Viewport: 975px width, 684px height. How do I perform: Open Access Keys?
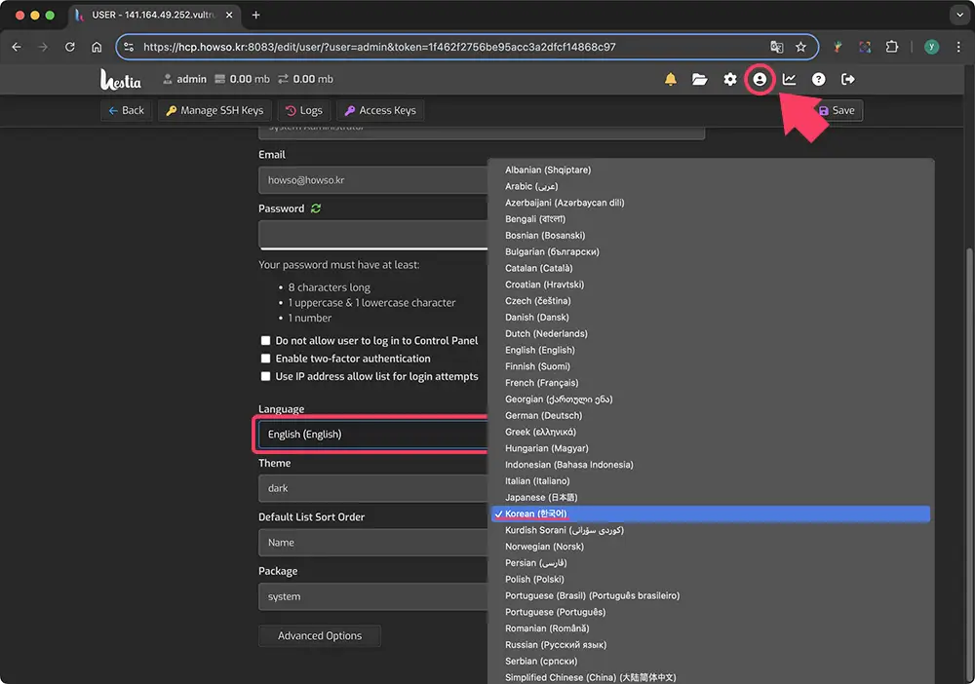pyautogui.click(x=380, y=110)
